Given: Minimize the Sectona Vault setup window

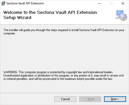Looking at the screenshot, I should click(99, 3).
